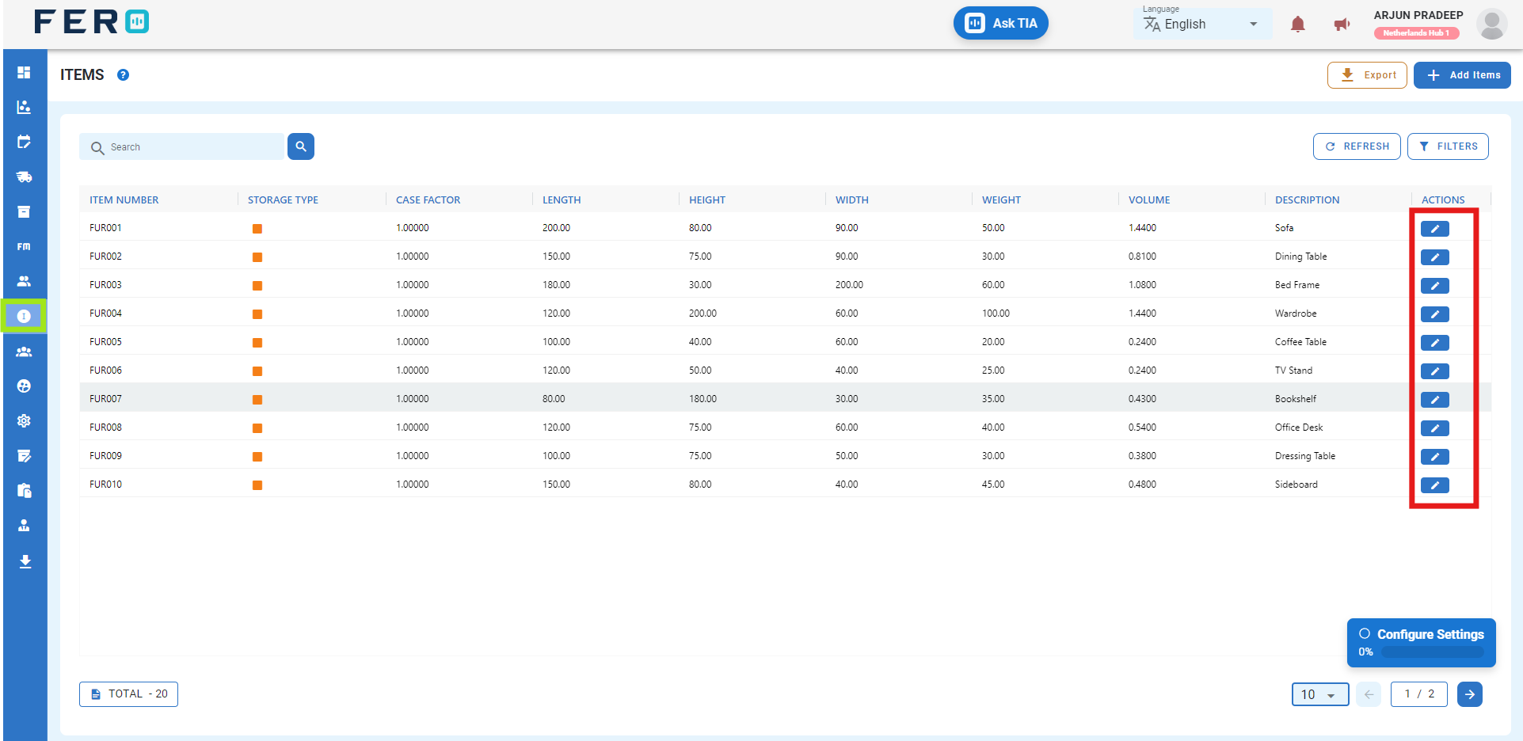Viewport: 1523px width, 741px height.
Task: Sort by STORAGE TYPE column
Action: (283, 200)
